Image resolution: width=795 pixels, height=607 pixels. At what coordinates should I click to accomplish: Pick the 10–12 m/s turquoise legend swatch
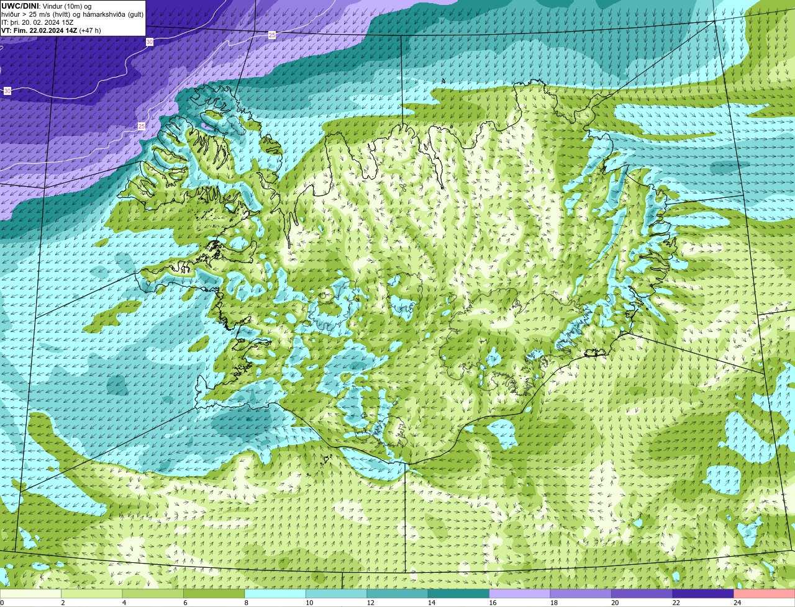coord(336,593)
